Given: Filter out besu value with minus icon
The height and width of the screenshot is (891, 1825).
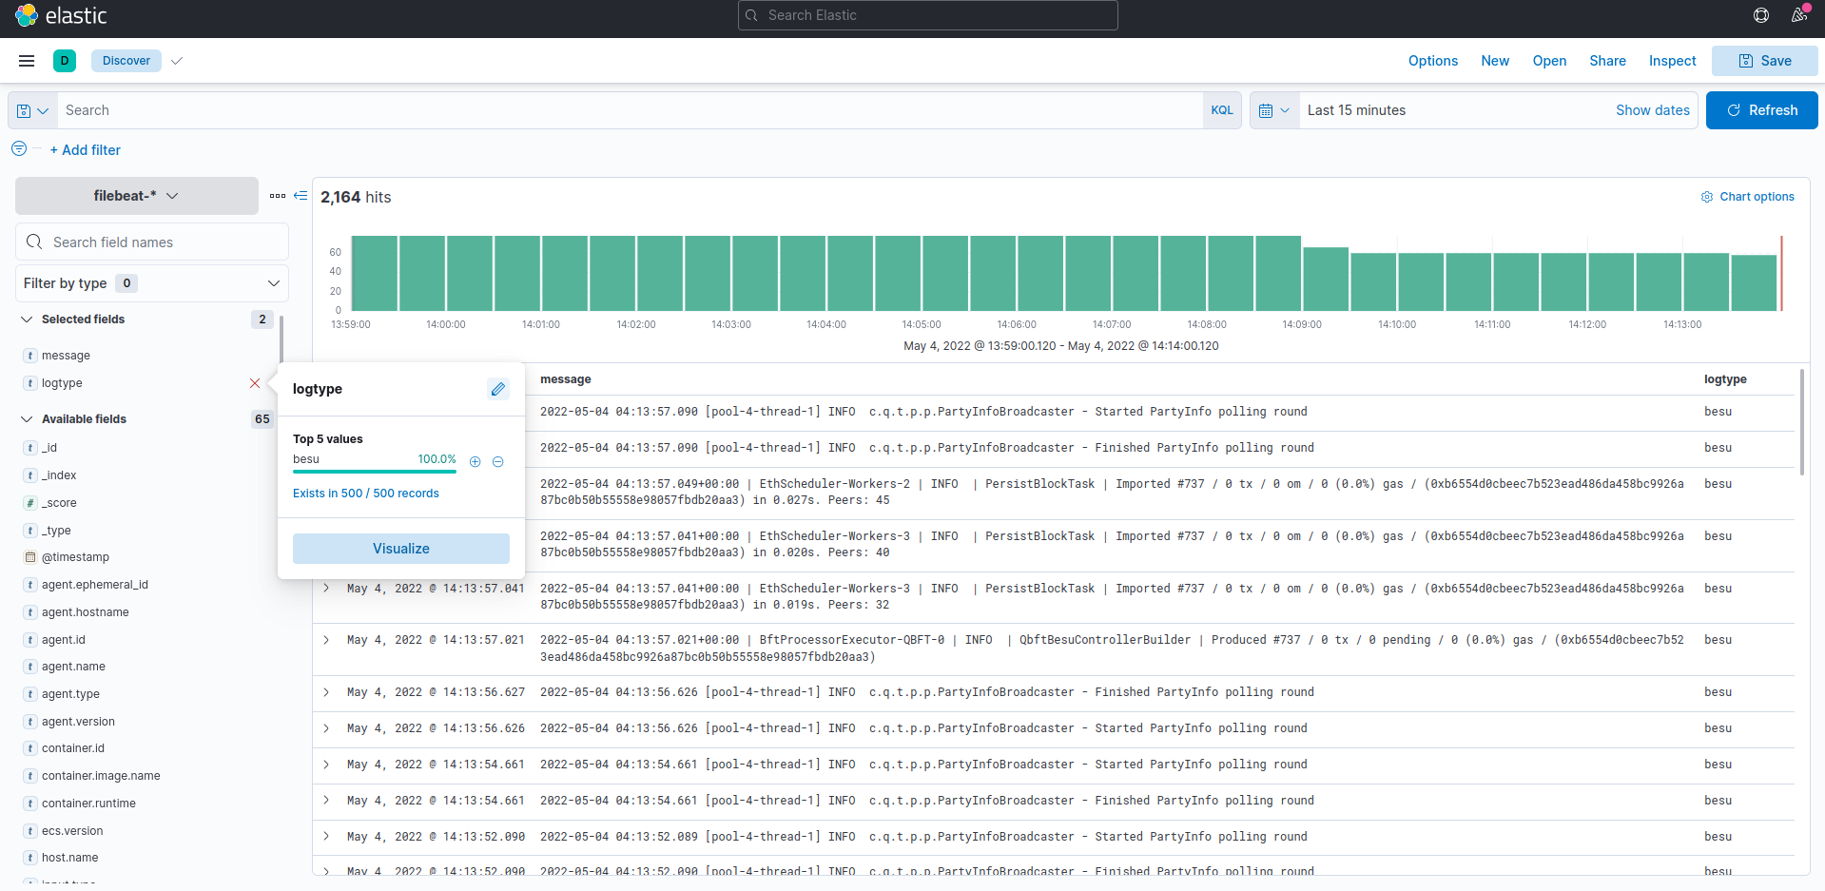Looking at the screenshot, I should pyautogui.click(x=497, y=461).
